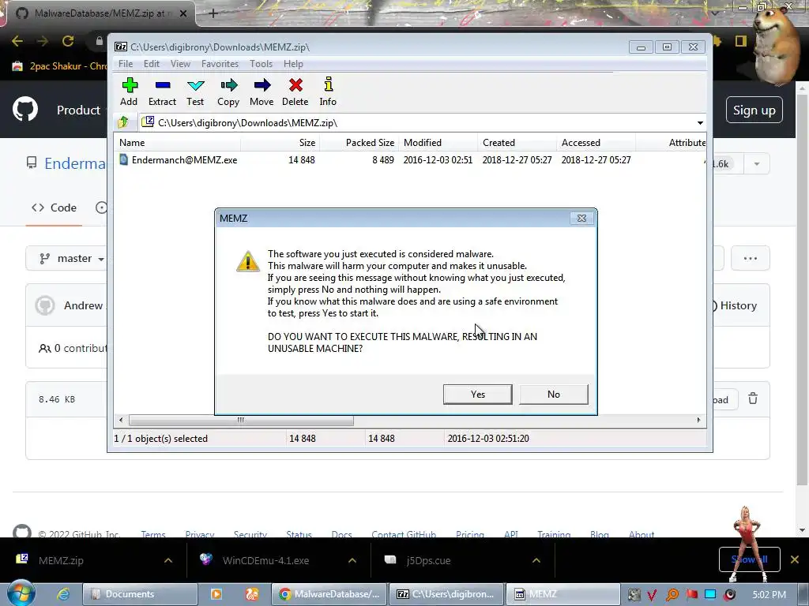Open the File menu in 7-Zip
Screen dimensions: 809x606
126,64
